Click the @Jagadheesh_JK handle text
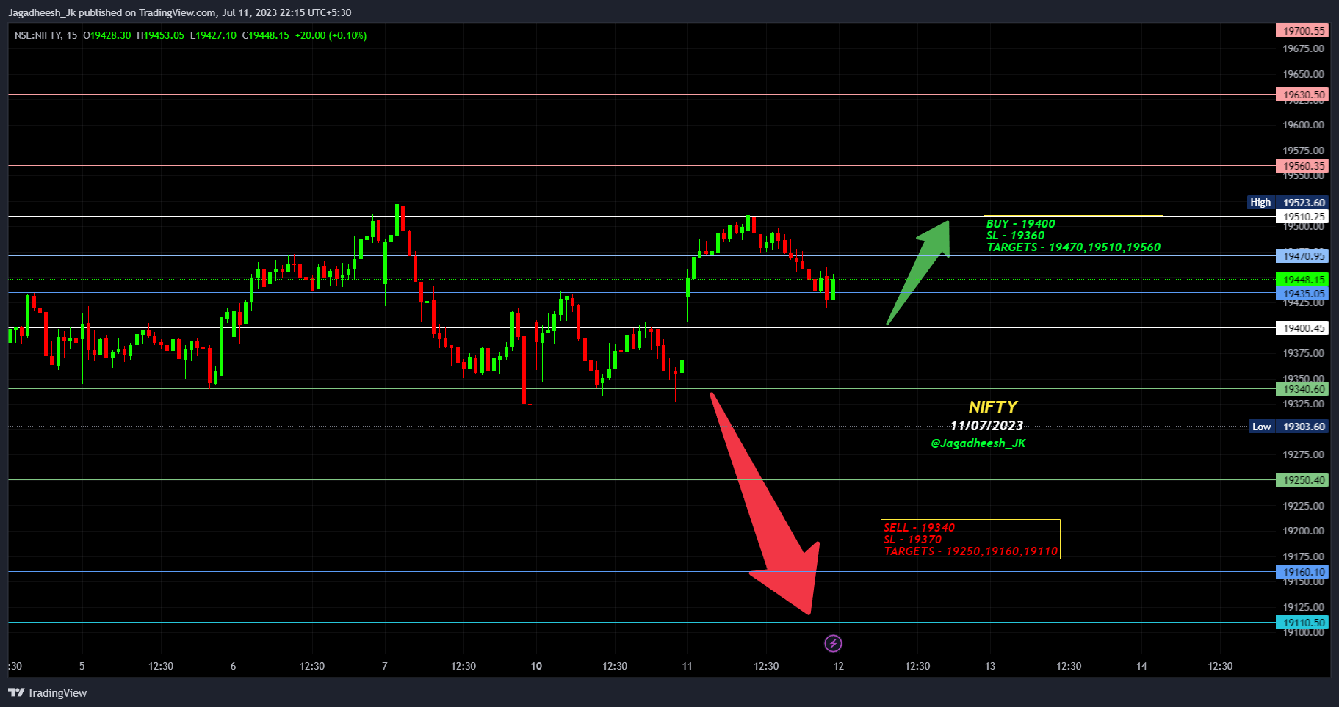1339x707 pixels. (x=978, y=443)
